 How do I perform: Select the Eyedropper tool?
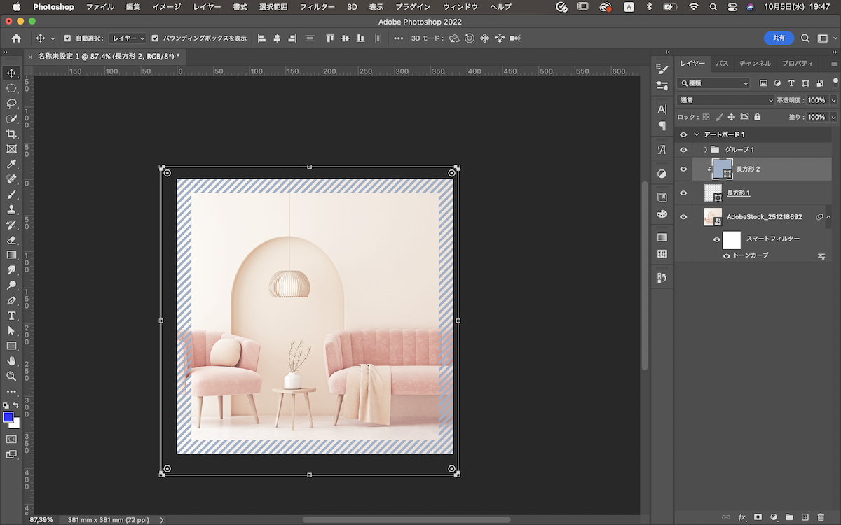click(11, 164)
